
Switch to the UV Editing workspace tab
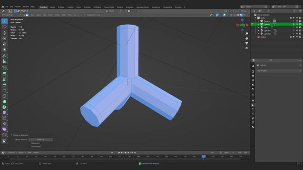[97, 7]
